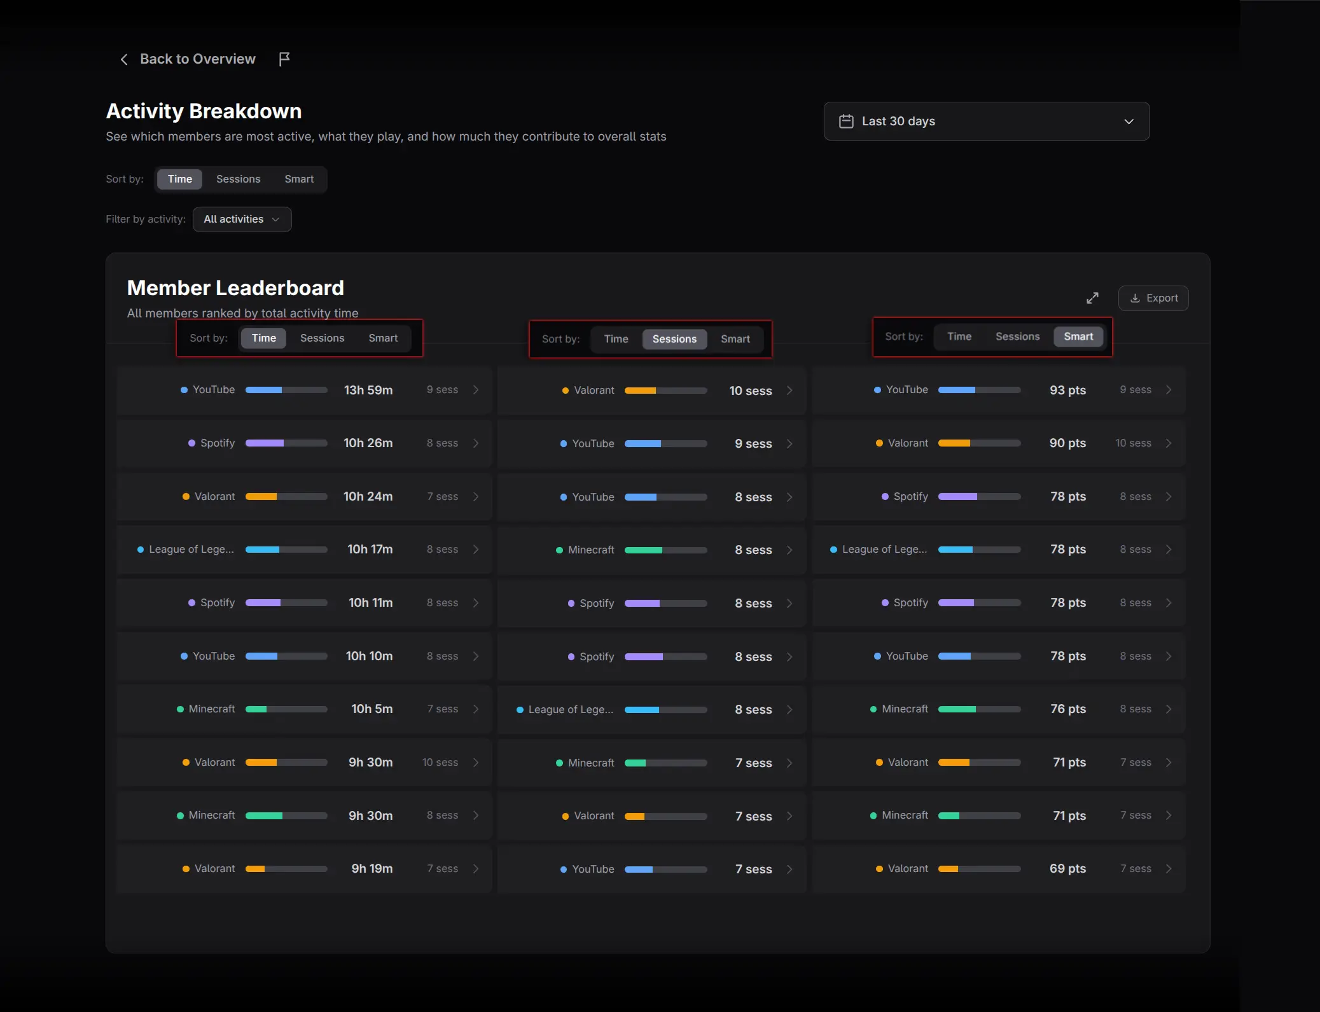Image resolution: width=1320 pixels, height=1012 pixels.
Task: Click the green progress bar in the Minecraft 76 pts row
Action: (980, 709)
